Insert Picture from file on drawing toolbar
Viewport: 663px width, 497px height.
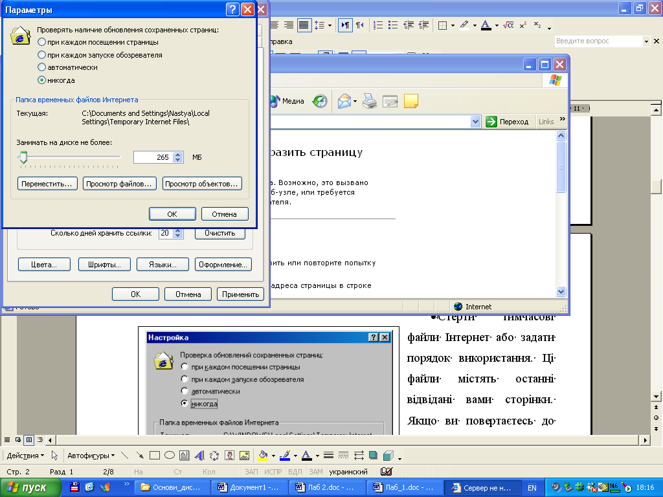click(x=244, y=455)
